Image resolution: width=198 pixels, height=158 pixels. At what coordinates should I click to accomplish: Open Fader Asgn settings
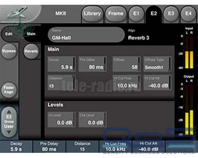pos(9,90)
